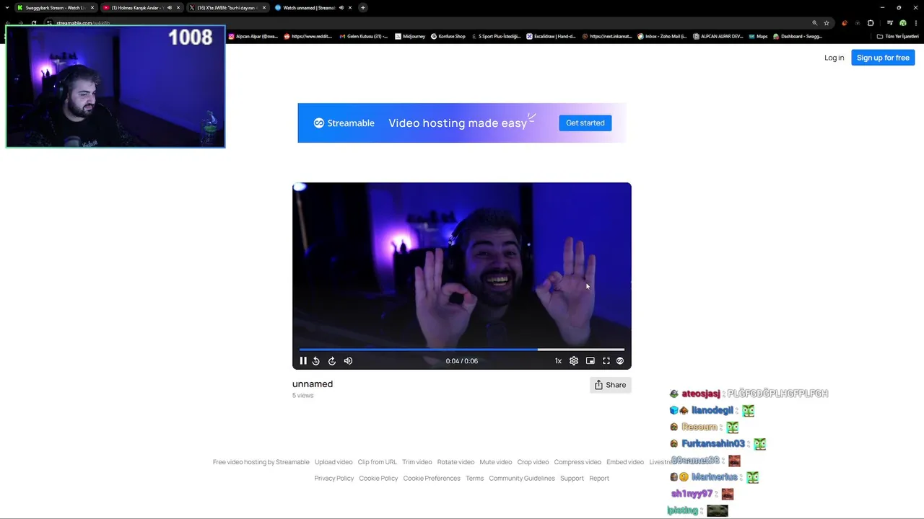Screen dimensions: 924x519
Task: Open the Trim video footer link
Action: coord(417,462)
